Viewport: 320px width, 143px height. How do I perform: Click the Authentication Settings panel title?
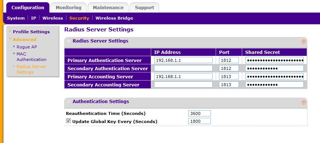101,101
